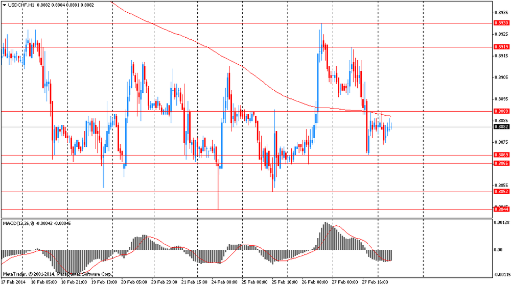
Task: Select the red 0.8844 level price tag
Action: coord(501,210)
